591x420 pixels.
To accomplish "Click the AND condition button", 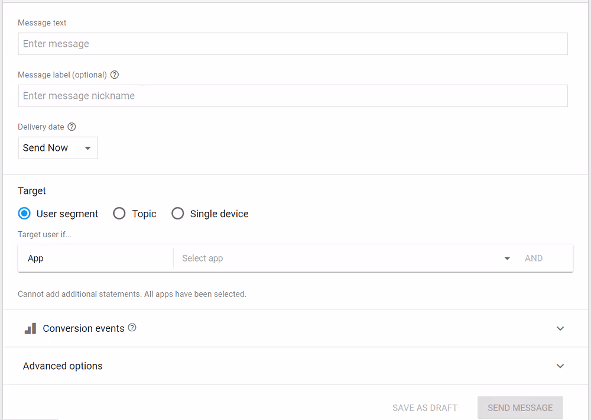I will 534,258.
